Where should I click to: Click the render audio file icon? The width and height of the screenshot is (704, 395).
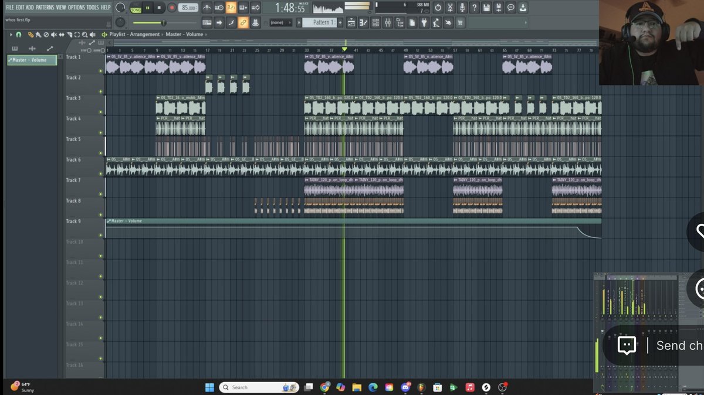pyautogui.click(x=499, y=8)
